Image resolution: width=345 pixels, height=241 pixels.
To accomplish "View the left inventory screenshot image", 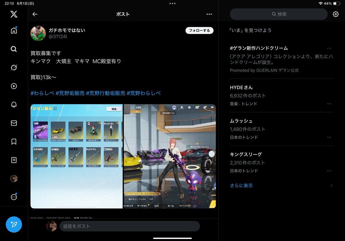I will 77,156.
